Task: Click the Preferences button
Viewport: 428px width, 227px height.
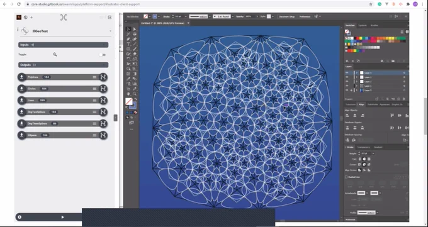Action: [x=305, y=16]
